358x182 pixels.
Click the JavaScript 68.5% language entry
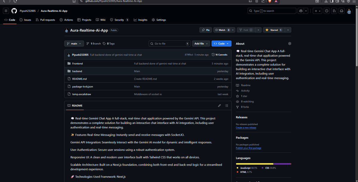click(x=246, y=168)
